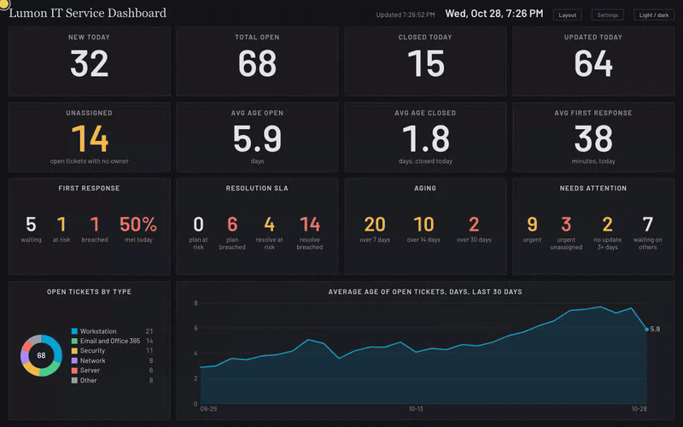The image size is (683, 427).
Task: Click the 6 plan breached stat
Action: [232, 232]
